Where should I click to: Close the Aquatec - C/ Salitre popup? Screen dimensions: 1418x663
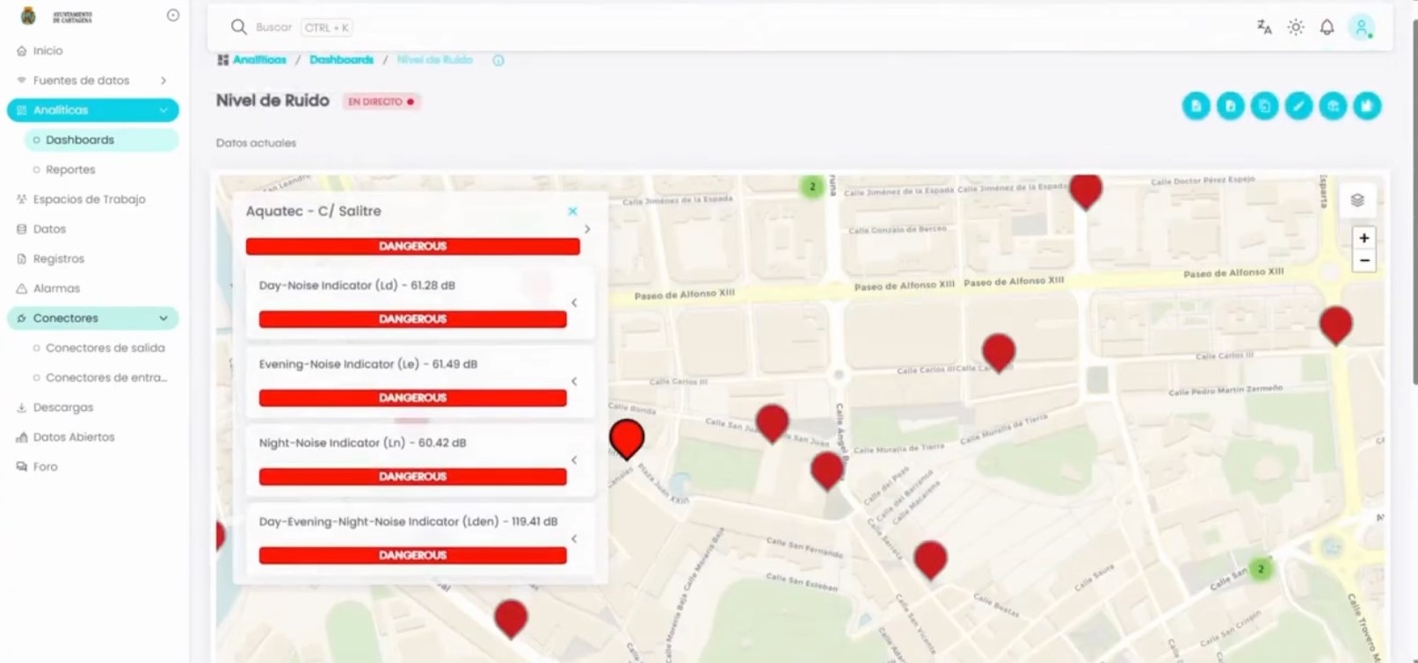click(572, 212)
